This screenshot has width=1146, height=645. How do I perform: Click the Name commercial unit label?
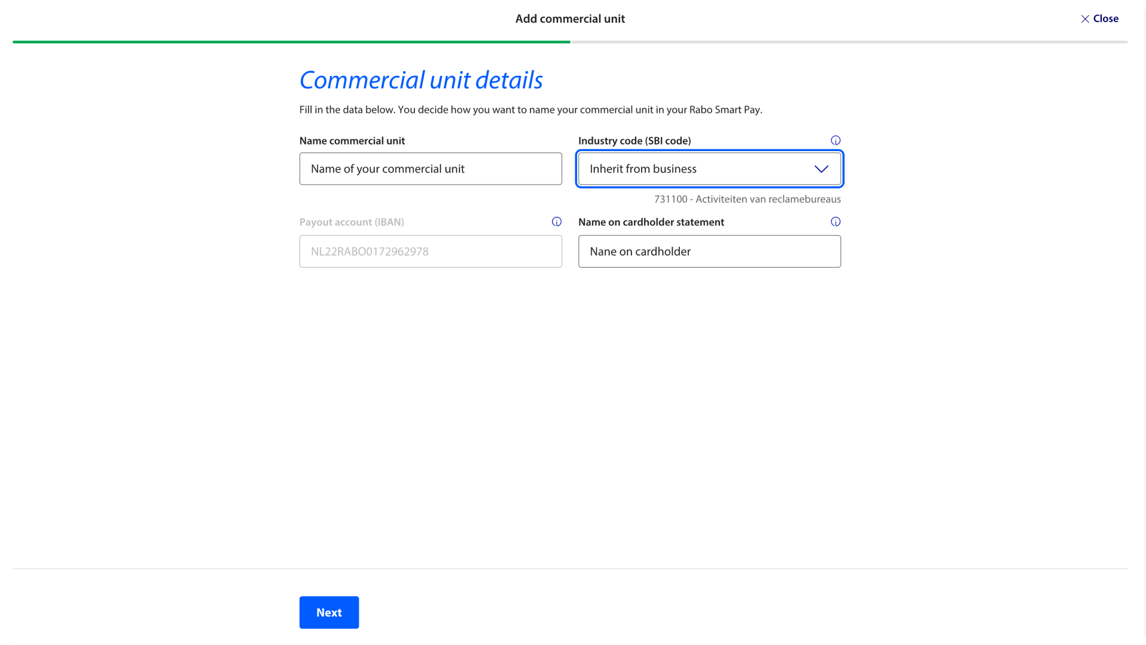tap(352, 141)
